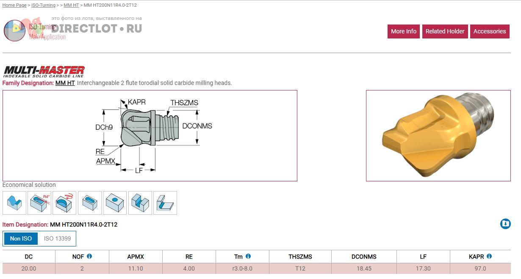Click the Tm value r3.0-8.0
Image resolution: width=521 pixels, height=279 pixels.
click(x=243, y=268)
